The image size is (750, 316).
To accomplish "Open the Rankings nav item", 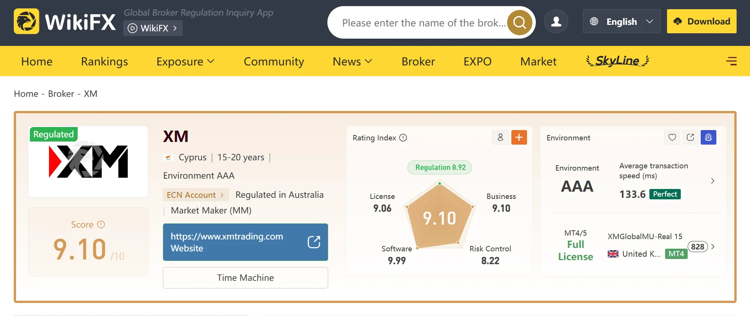I will point(104,61).
